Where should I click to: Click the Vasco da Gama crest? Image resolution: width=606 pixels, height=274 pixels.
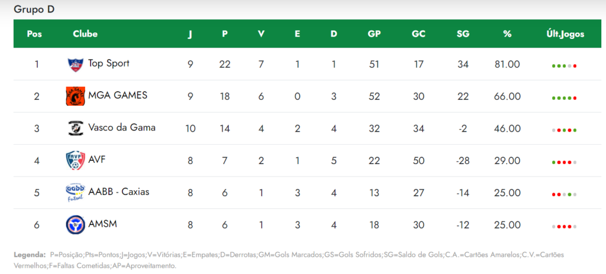click(x=75, y=128)
